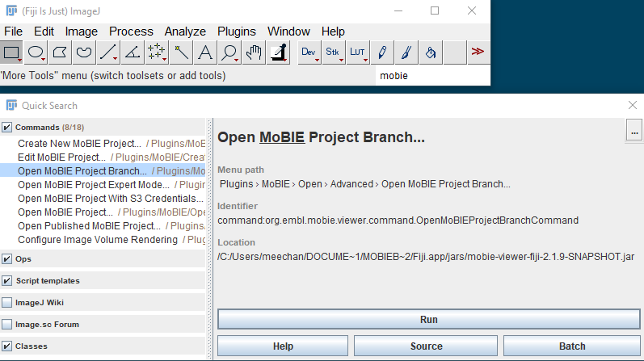This screenshot has width=644, height=361.
Task: Click the Fiji icon in Quick Search title
Action: (11, 106)
